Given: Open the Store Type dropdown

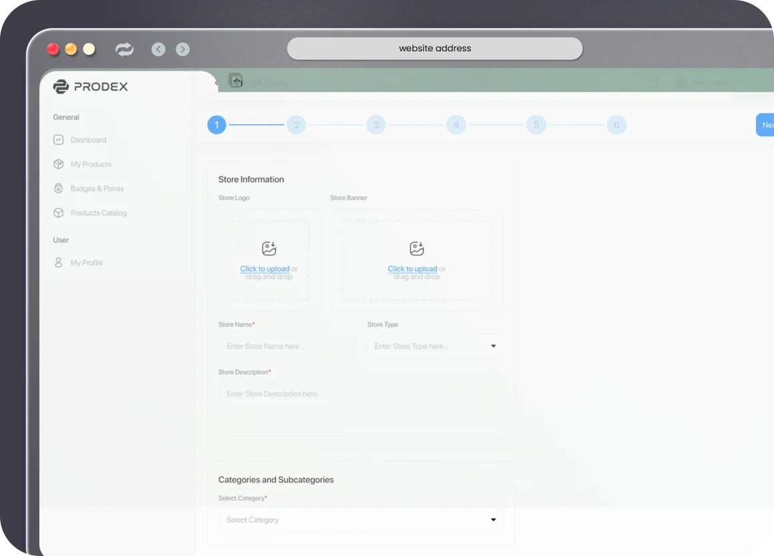Looking at the screenshot, I should click(434, 347).
